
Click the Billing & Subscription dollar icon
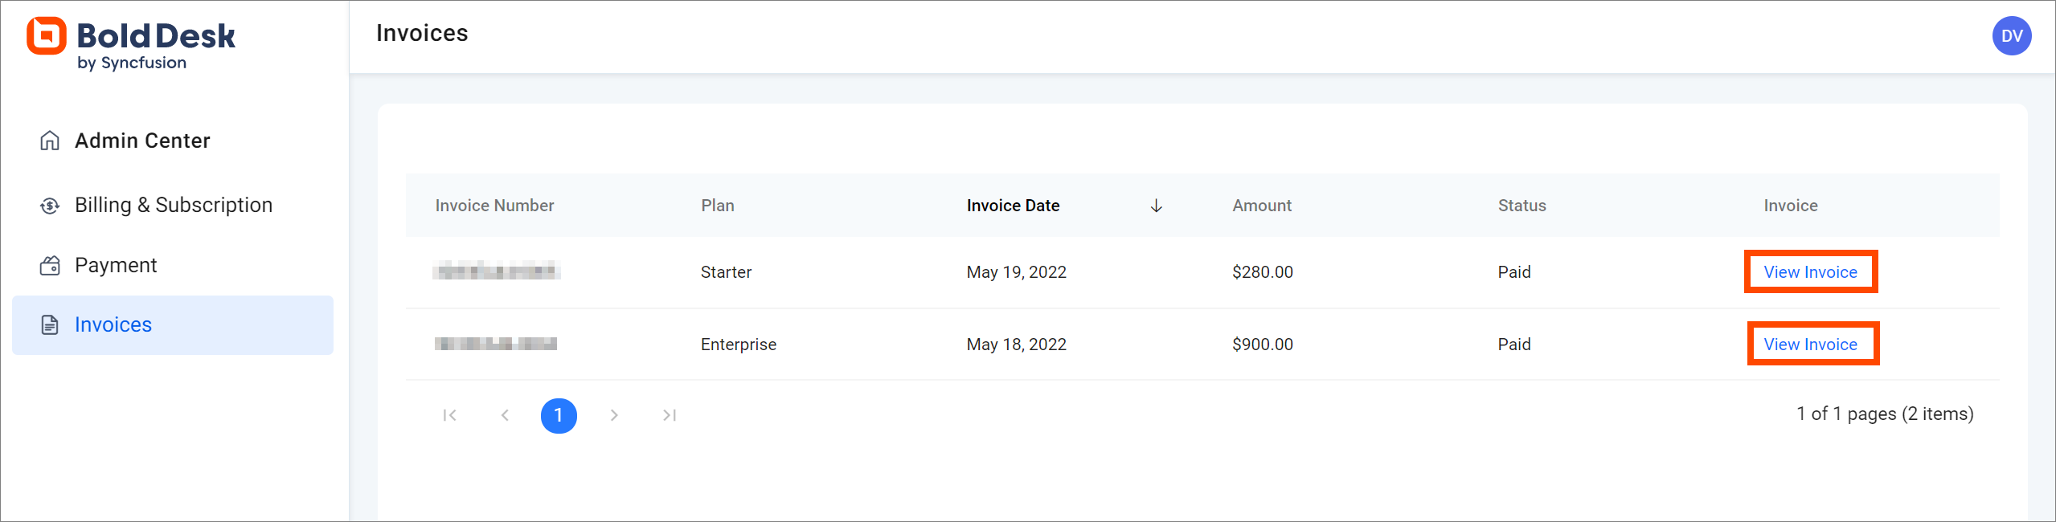50,206
